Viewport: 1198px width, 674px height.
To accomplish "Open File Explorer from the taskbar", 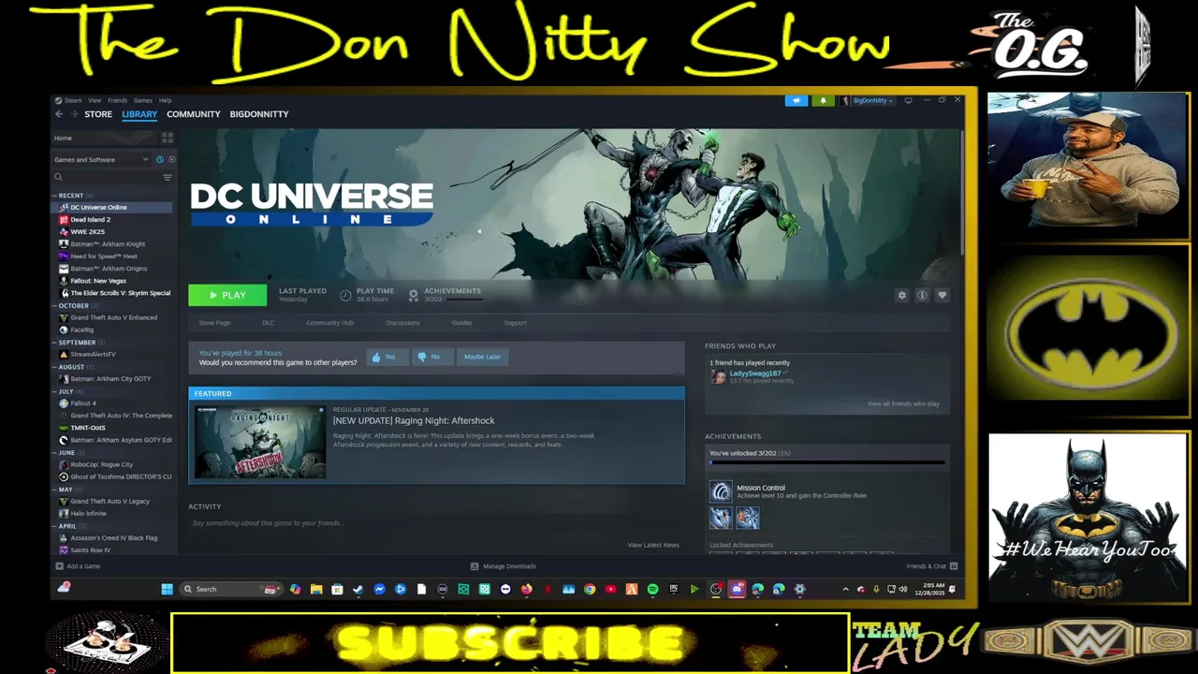I will click(x=316, y=589).
